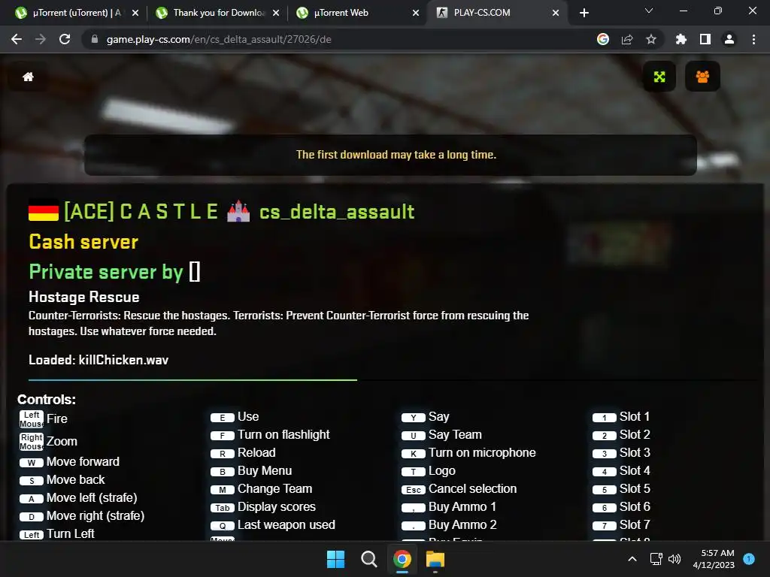Click the Left Mouse Fire entry
The width and height of the screenshot is (770, 577).
43,419
